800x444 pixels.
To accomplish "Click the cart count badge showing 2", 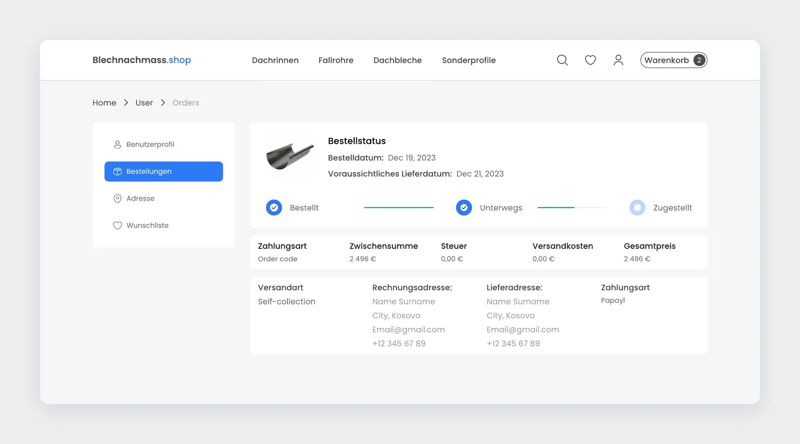I will click(699, 60).
